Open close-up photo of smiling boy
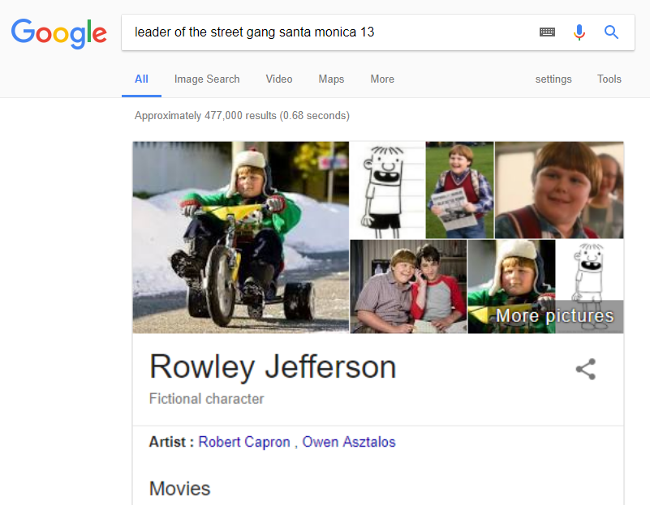650x505 pixels. pos(559,190)
